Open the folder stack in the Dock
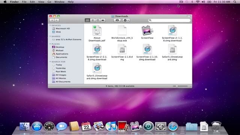The image size is (240, 135). [192, 127]
